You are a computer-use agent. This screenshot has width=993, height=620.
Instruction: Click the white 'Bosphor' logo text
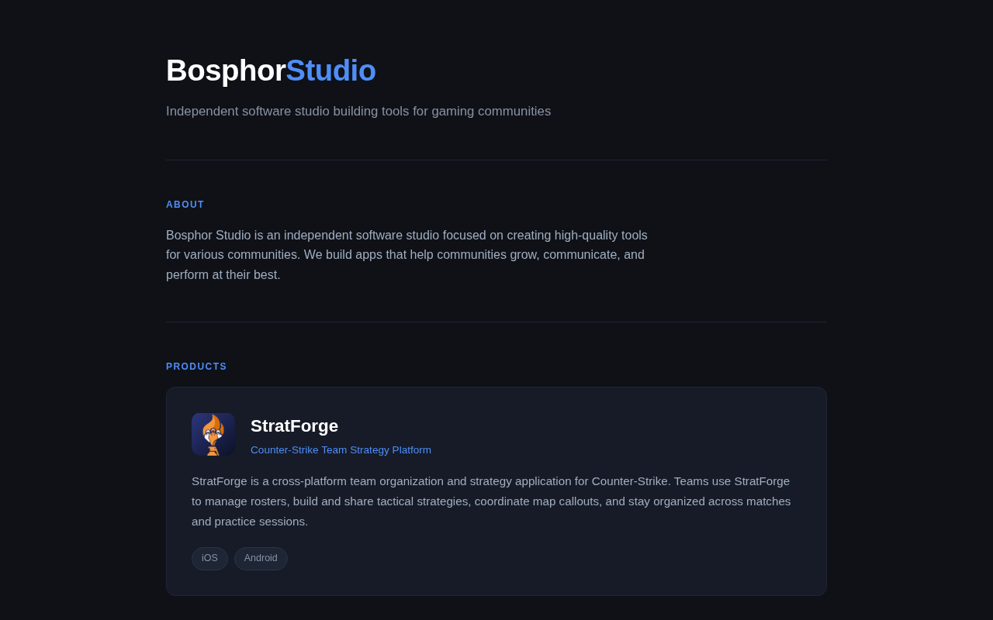point(226,71)
